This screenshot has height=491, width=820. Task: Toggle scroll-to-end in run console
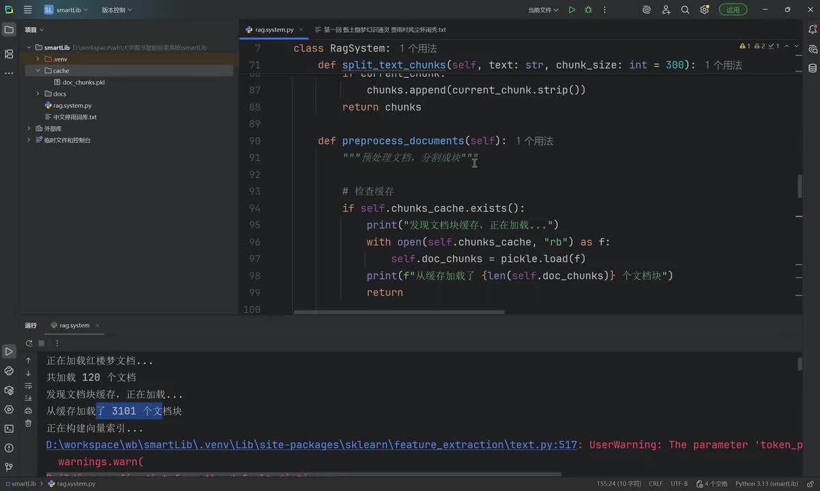[x=28, y=398]
